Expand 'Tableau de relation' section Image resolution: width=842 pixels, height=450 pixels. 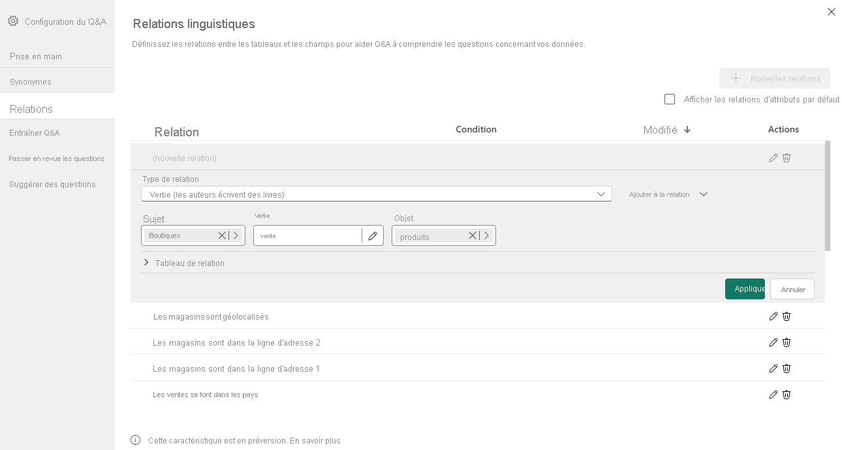(146, 263)
